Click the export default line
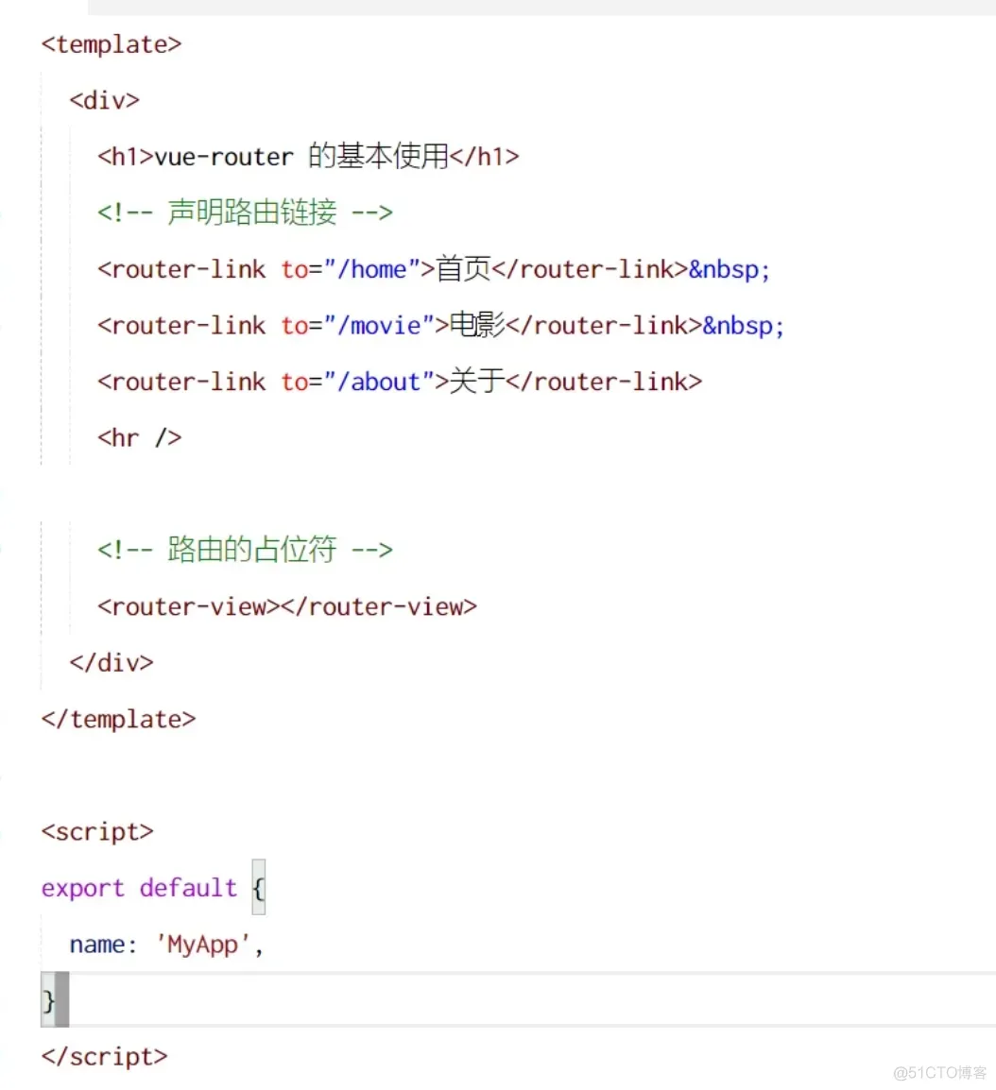Image resolution: width=996 pixels, height=1090 pixels. tap(153, 889)
